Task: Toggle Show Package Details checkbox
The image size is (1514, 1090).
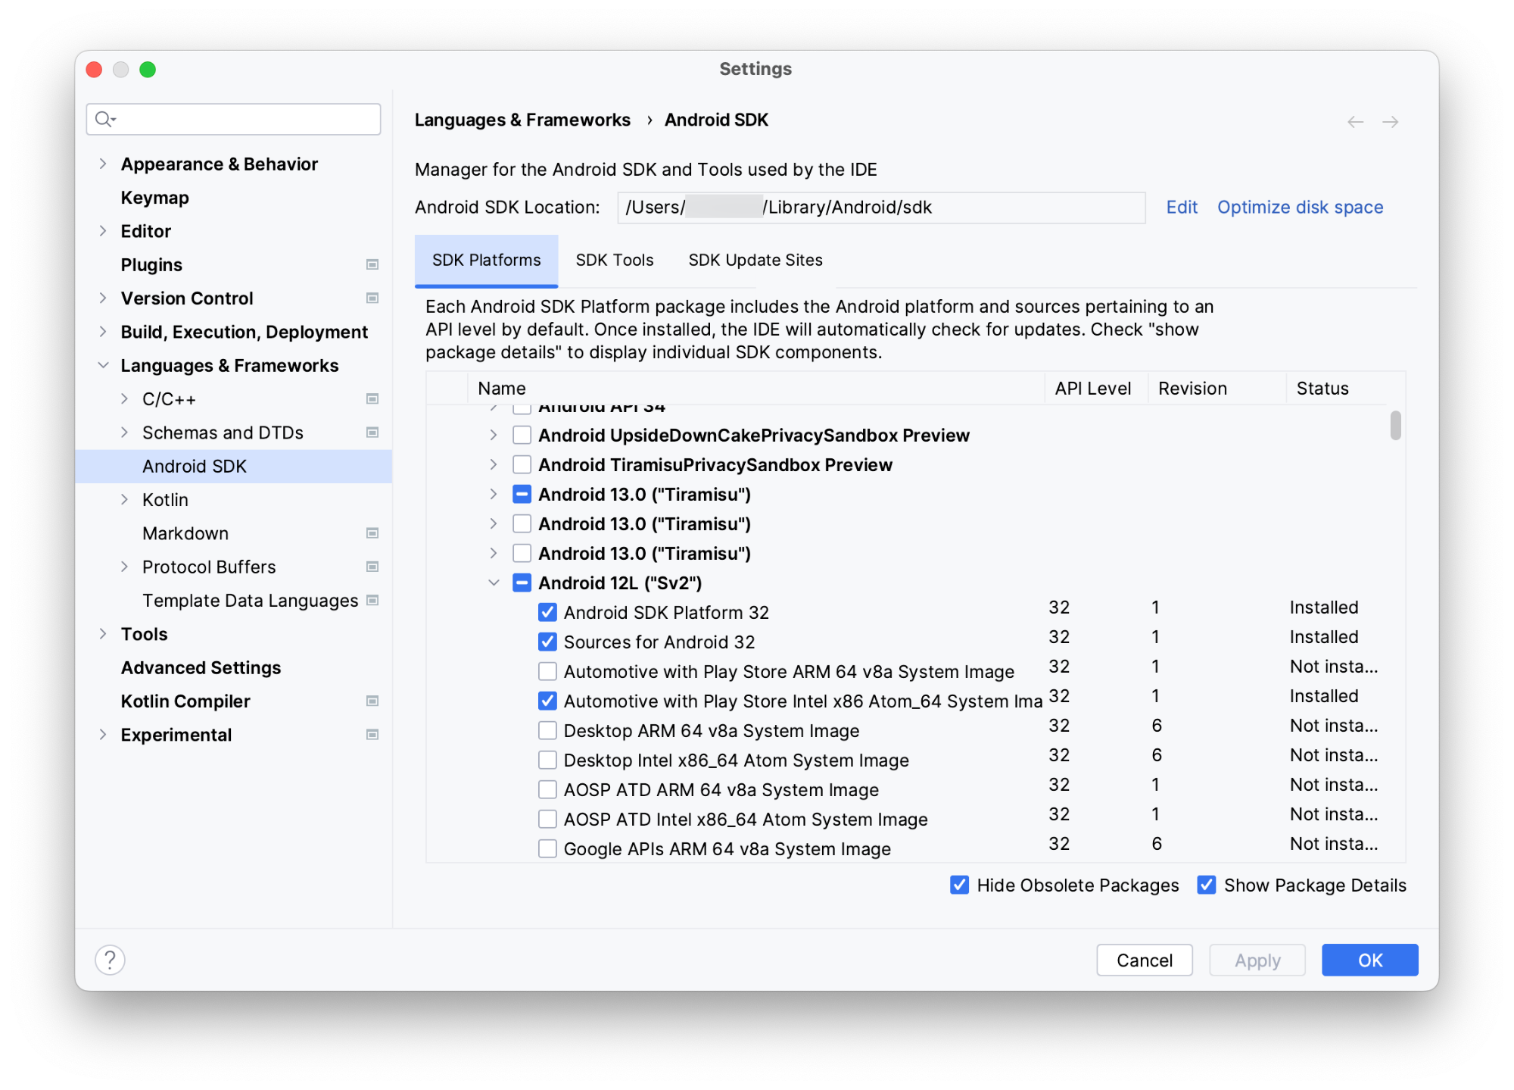Action: point(1206,885)
